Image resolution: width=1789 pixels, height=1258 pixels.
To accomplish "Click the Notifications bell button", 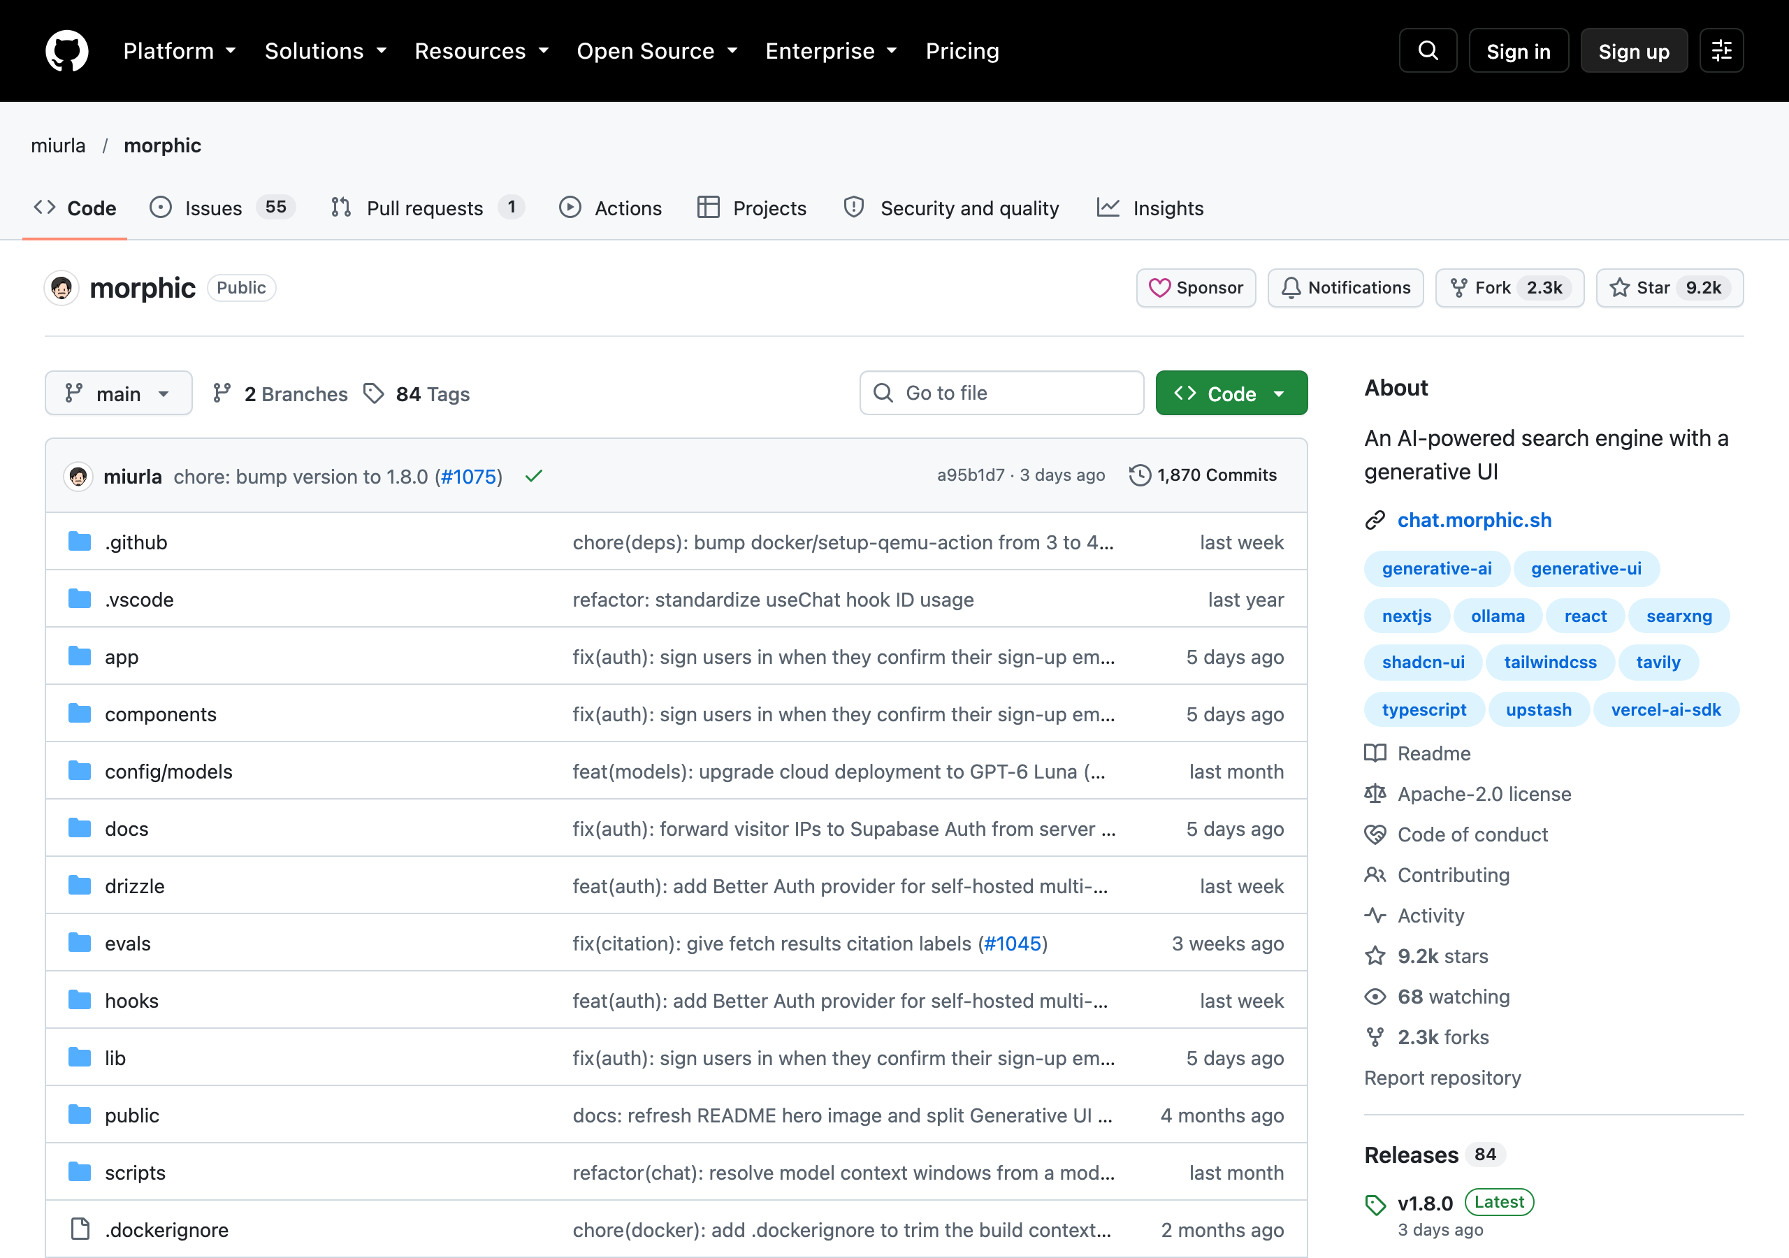I will [1346, 289].
